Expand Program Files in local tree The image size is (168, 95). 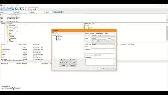(x=6, y=26)
